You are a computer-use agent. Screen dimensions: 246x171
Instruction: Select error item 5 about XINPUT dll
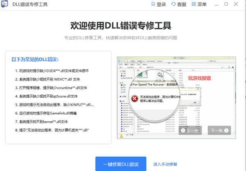coord(54,105)
